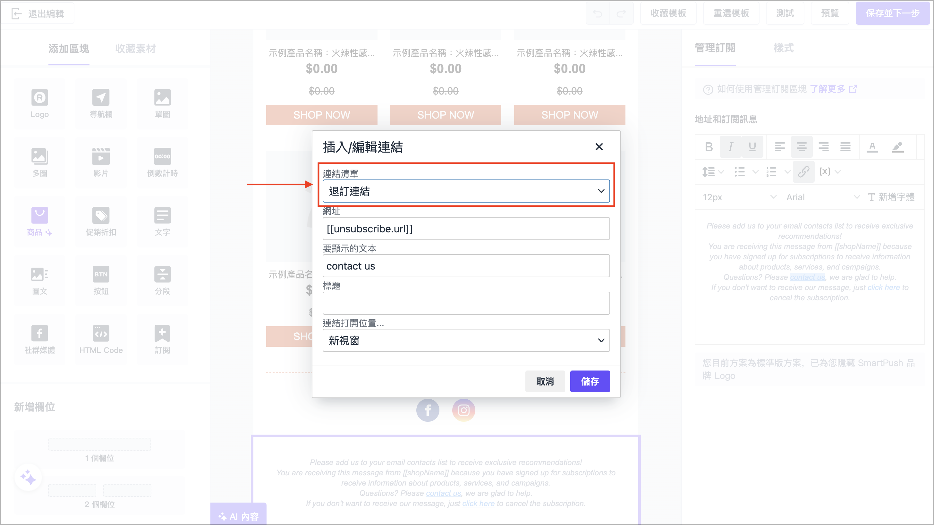Click the 儲存 button in the dialog
This screenshot has height=525, width=934.
590,381
